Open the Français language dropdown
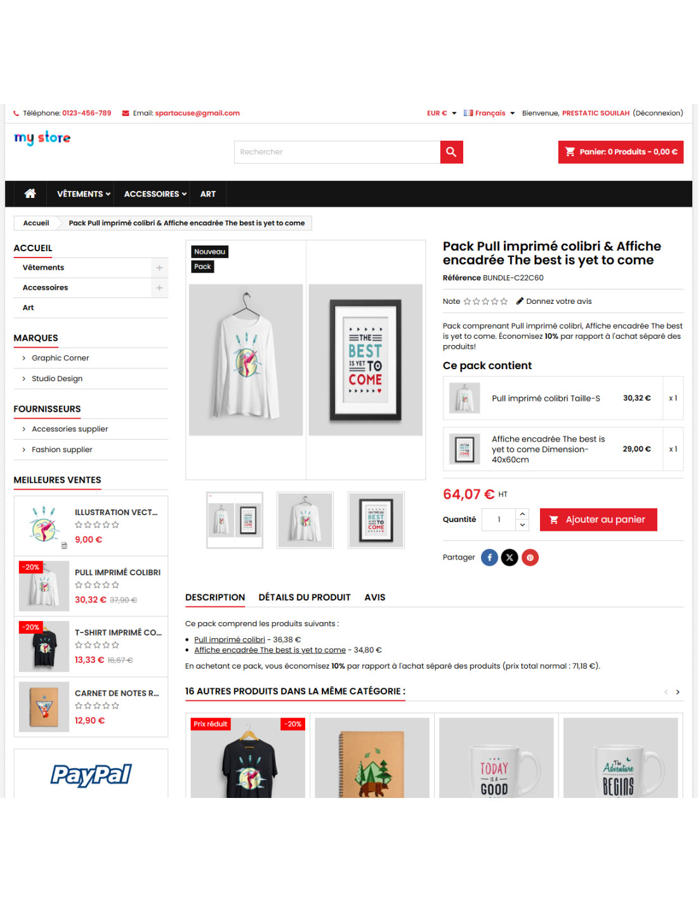The height and width of the screenshot is (902, 698). tap(489, 114)
